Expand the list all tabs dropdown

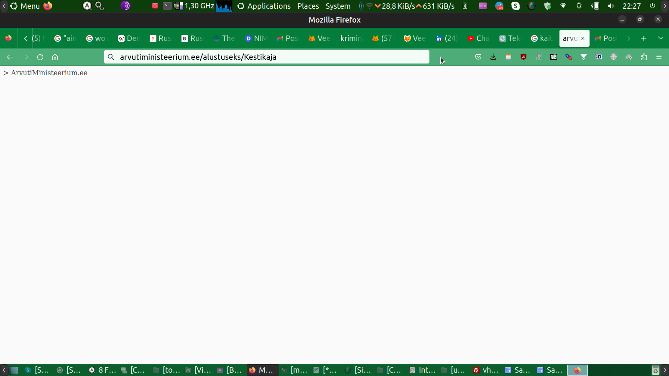[661, 38]
